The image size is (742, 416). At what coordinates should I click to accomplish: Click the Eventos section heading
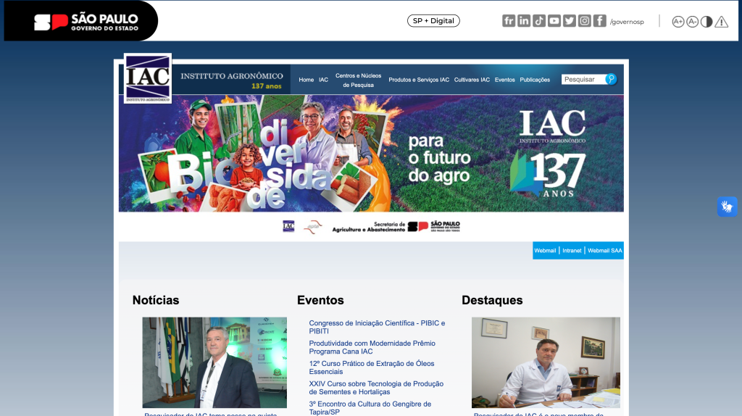320,300
